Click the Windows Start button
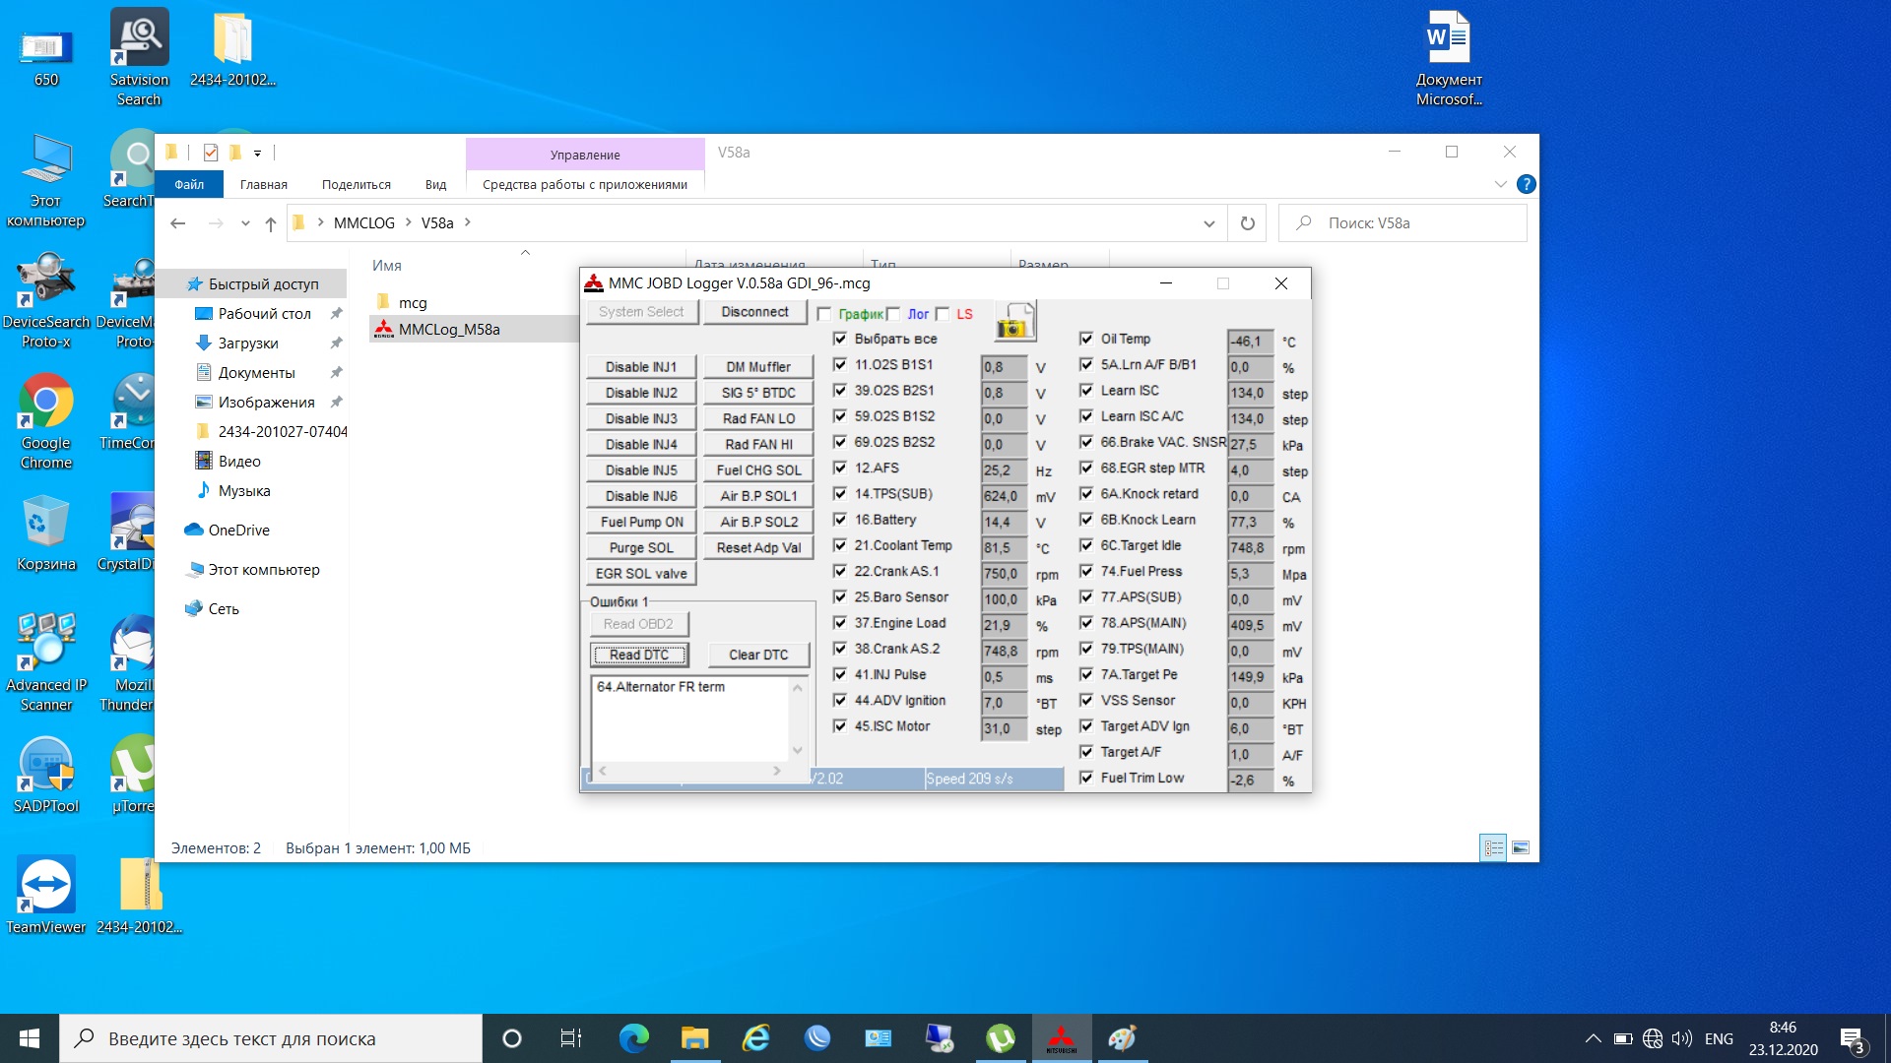The height and width of the screenshot is (1063, 1891). click(x=30, y=1038)
